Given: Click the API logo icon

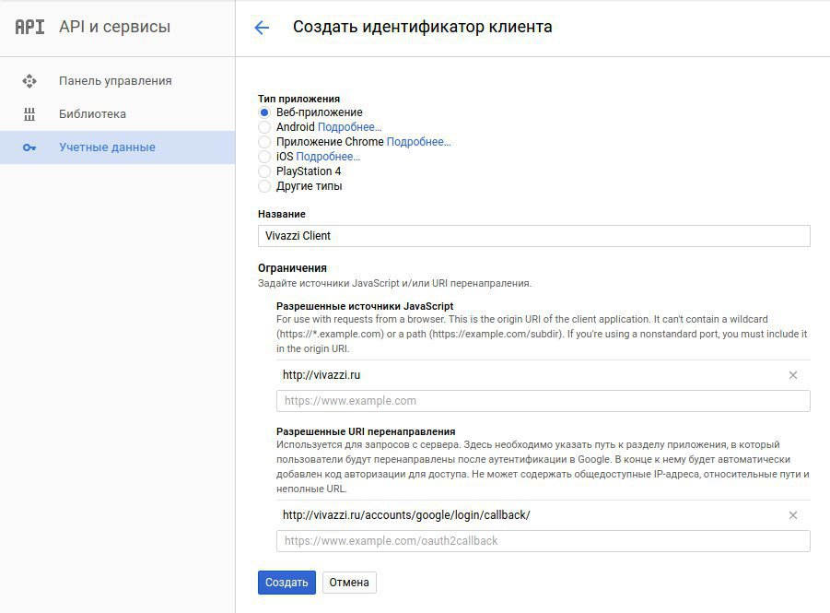Looking at the screenshot, I should [x=29, y=27].
